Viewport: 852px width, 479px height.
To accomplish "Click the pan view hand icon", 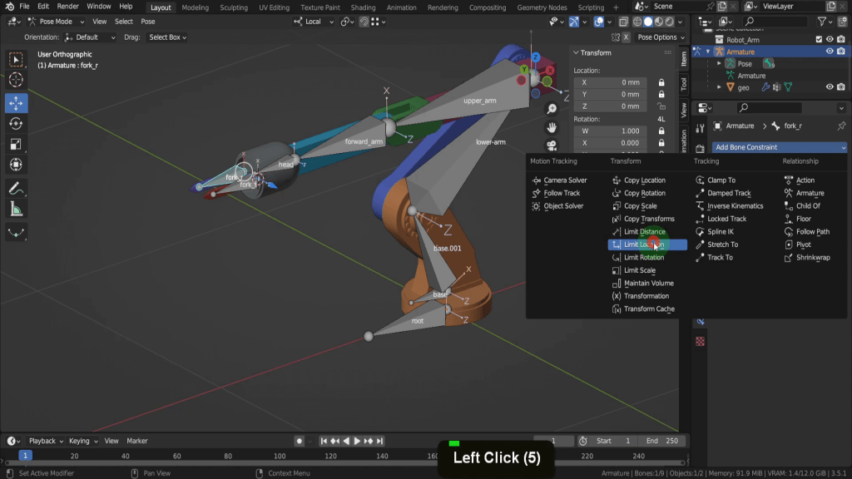I will tap(552, 127).
